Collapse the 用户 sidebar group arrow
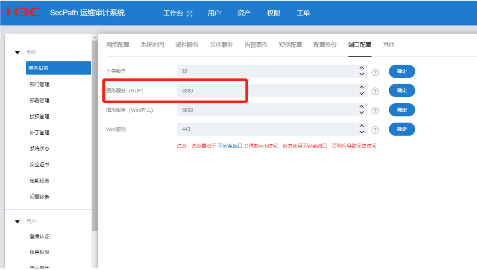 pos(17,222)
